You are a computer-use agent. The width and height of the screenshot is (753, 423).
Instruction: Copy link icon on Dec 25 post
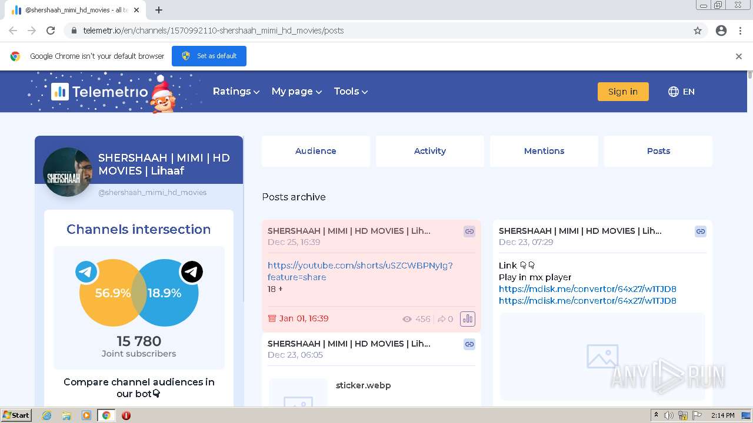pos(469,231)
